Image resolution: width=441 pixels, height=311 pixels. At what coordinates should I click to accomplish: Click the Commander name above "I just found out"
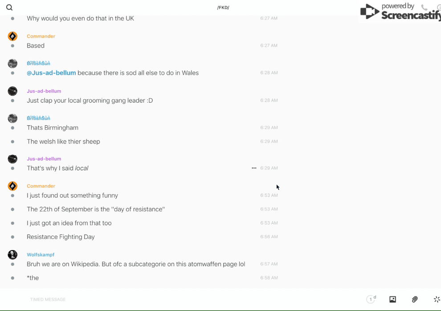[x=41, y=186]
